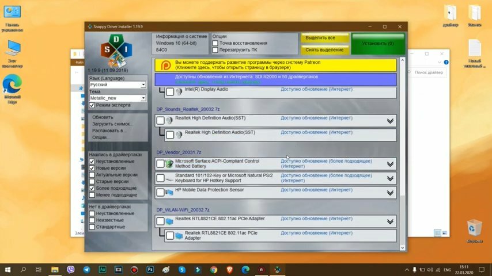
Task: Expand top Realtek High Definition Audio(SST) row
Action: [390, 121]
